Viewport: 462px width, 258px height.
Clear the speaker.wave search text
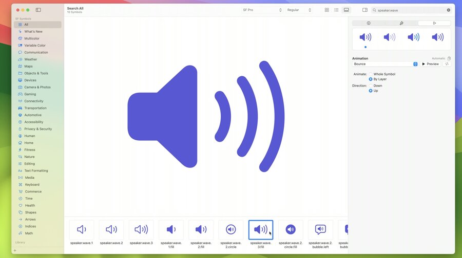(449, 10)
